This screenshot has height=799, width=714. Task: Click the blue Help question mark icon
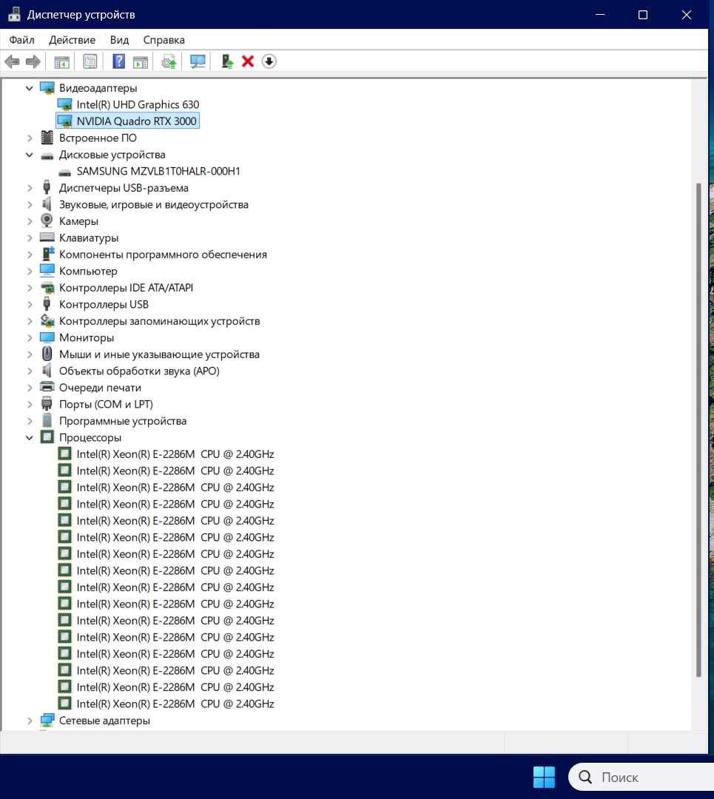point(118,61)
